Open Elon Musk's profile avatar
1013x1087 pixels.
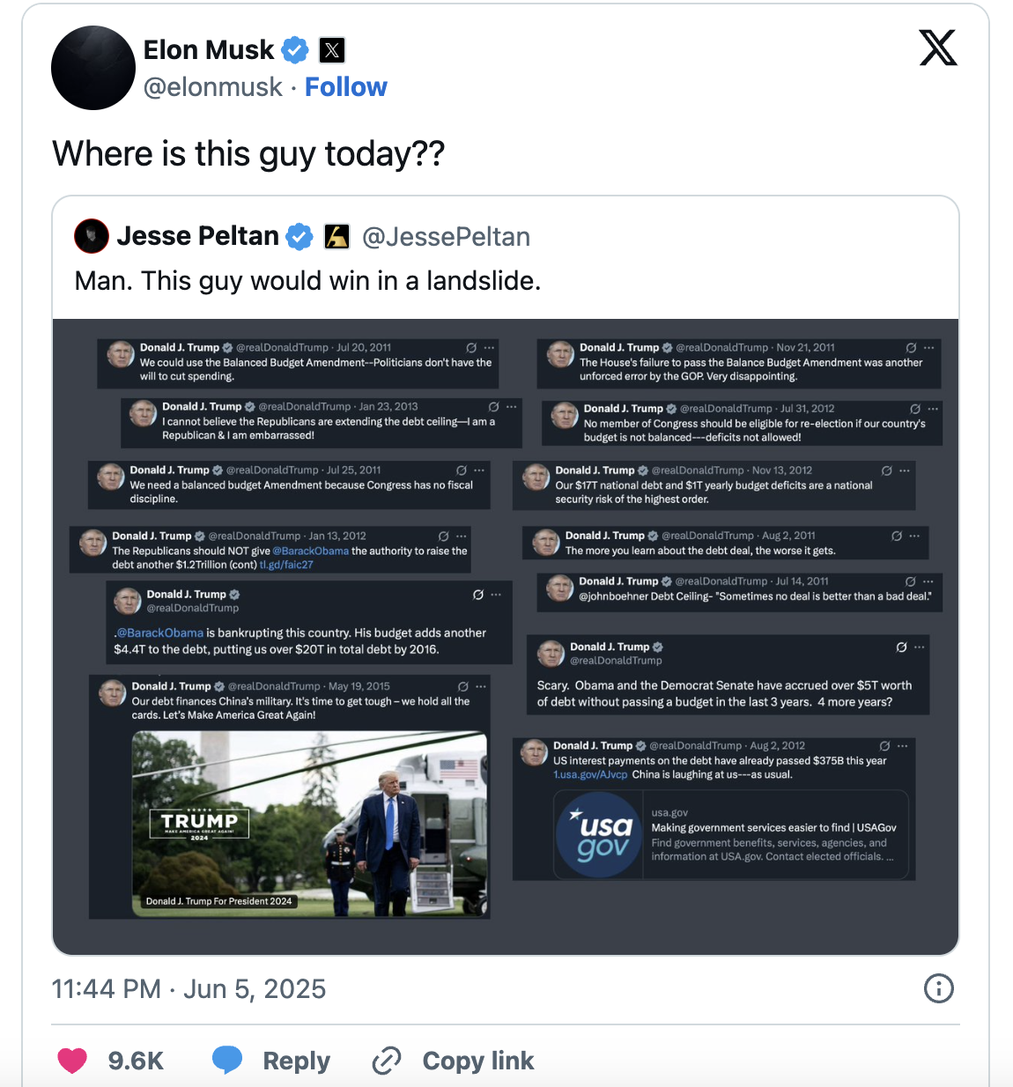(x=93, y=68)
